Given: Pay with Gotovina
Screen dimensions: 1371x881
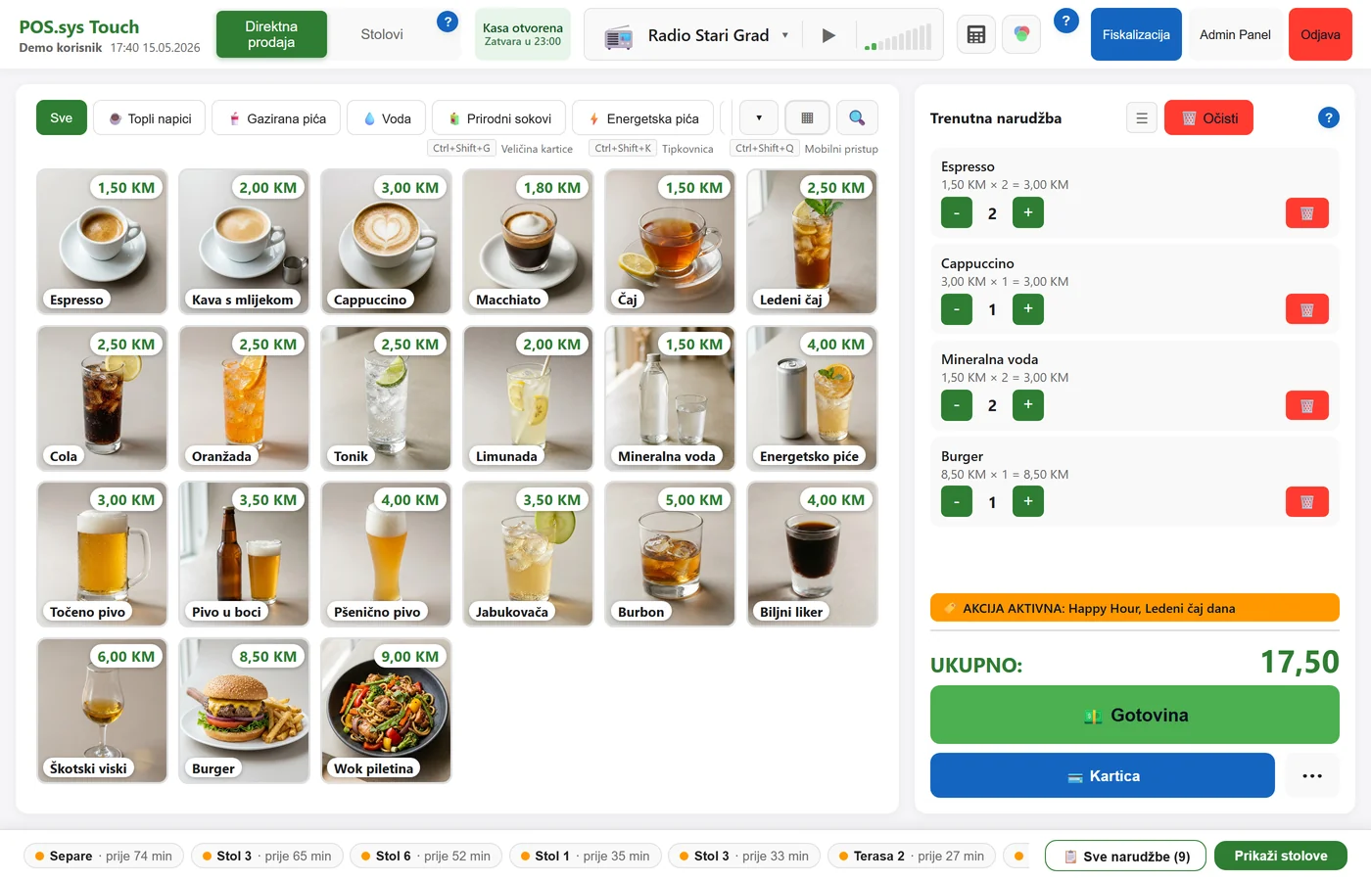Looking at the screenshot, I should click(1135, 715).
